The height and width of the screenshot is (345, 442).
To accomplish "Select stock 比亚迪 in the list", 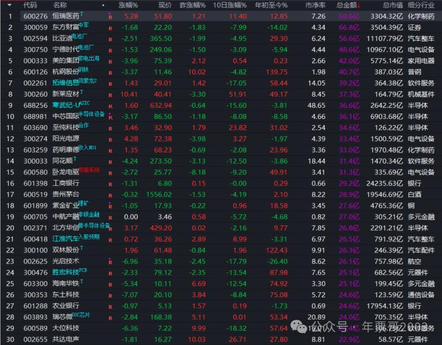I will click(x=63, y=39).
